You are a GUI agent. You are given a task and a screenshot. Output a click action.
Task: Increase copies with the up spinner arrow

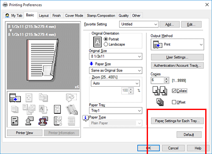(x=167, y=79)
